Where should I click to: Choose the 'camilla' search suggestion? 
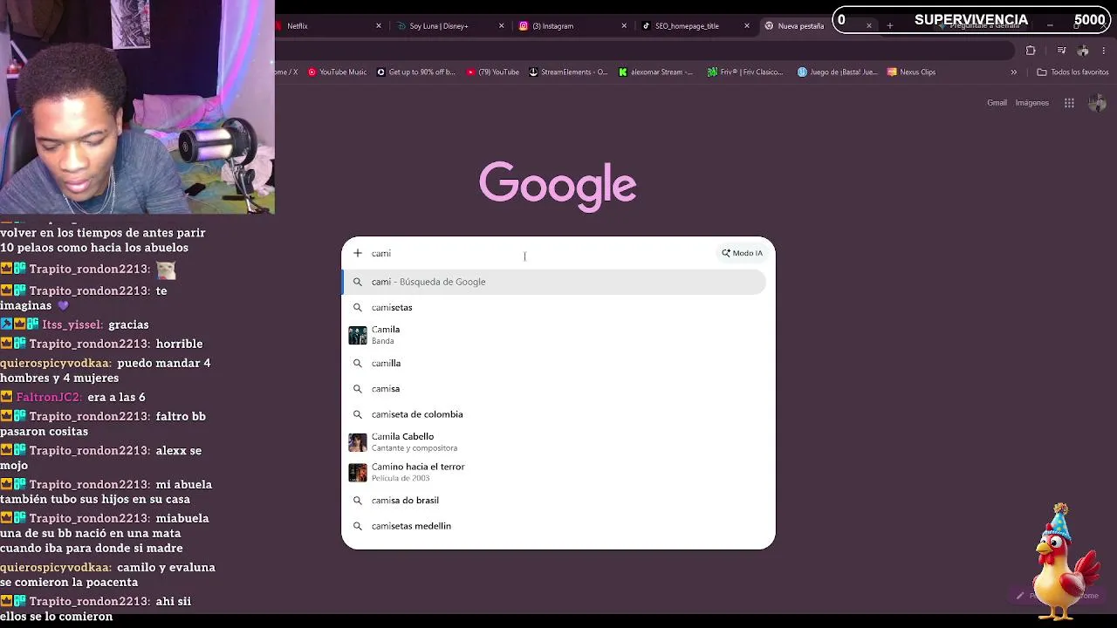554,363
